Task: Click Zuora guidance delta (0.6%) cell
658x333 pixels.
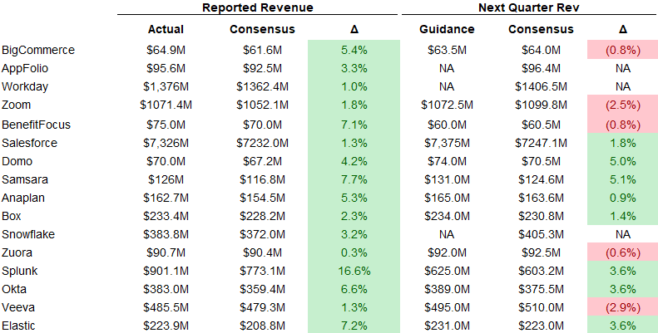Action: (x=623, y=252)
